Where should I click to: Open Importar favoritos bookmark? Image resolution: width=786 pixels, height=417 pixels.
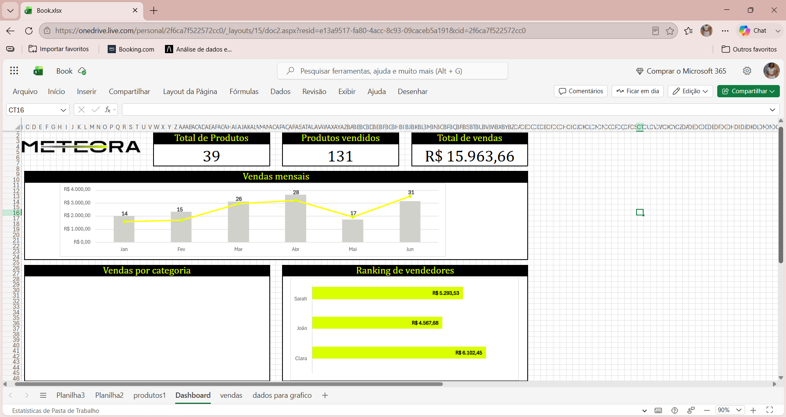coord(59,49)
